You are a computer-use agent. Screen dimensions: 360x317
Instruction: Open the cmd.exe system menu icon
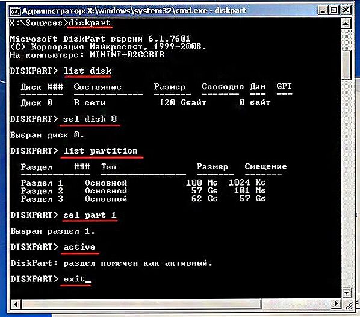[15, 11]
